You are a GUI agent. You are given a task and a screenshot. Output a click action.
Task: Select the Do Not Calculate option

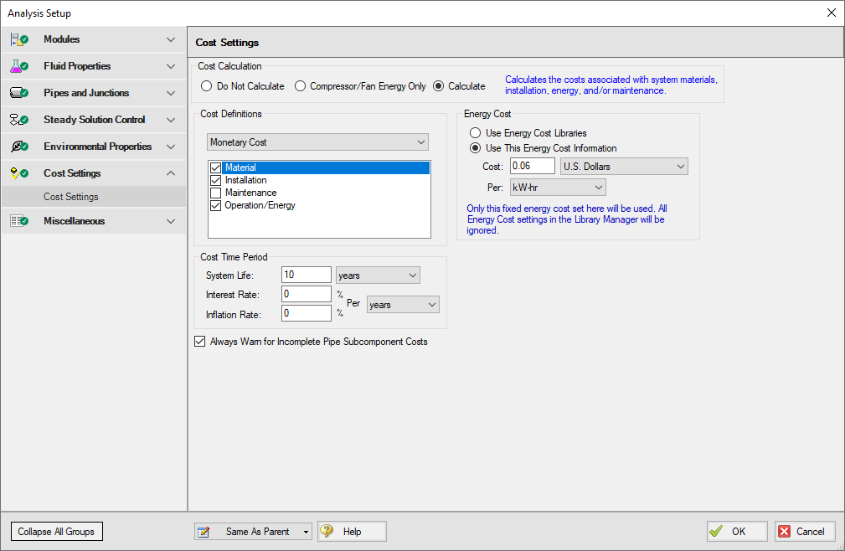click(x=207, y=86)
